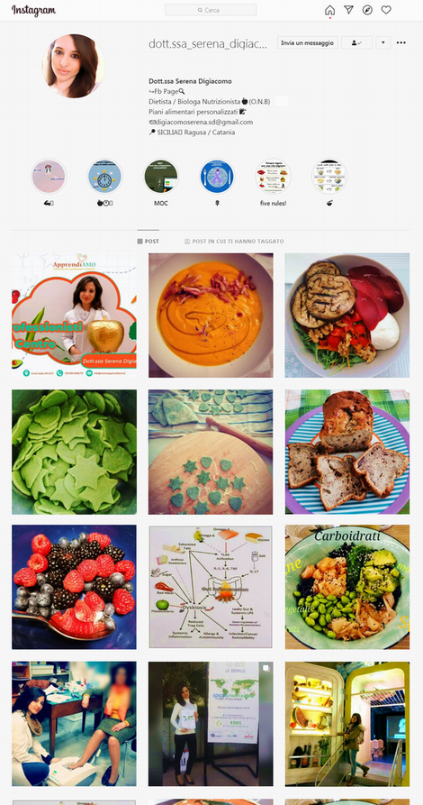The width and height of the screenshot is (423, 805).
Task: Toggle the following status button
Action: click(x=356, y=42)
